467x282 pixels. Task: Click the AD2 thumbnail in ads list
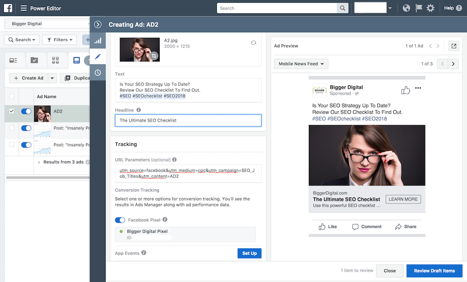click(x=42, y=113)
